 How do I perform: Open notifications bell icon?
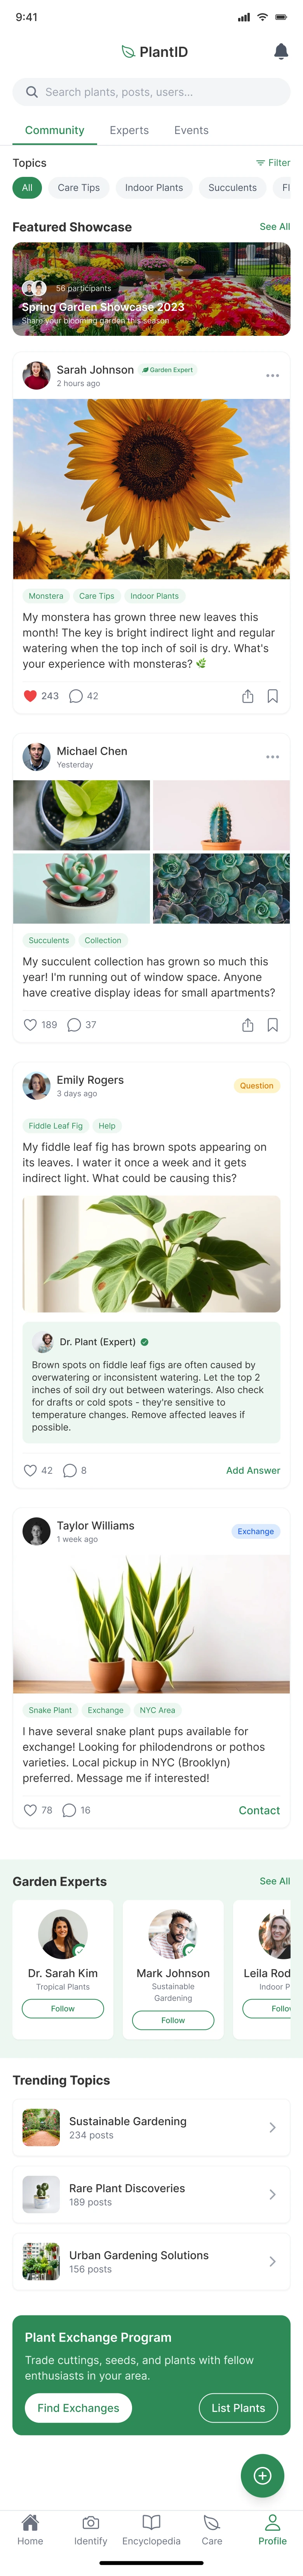(x=281, y=52)
